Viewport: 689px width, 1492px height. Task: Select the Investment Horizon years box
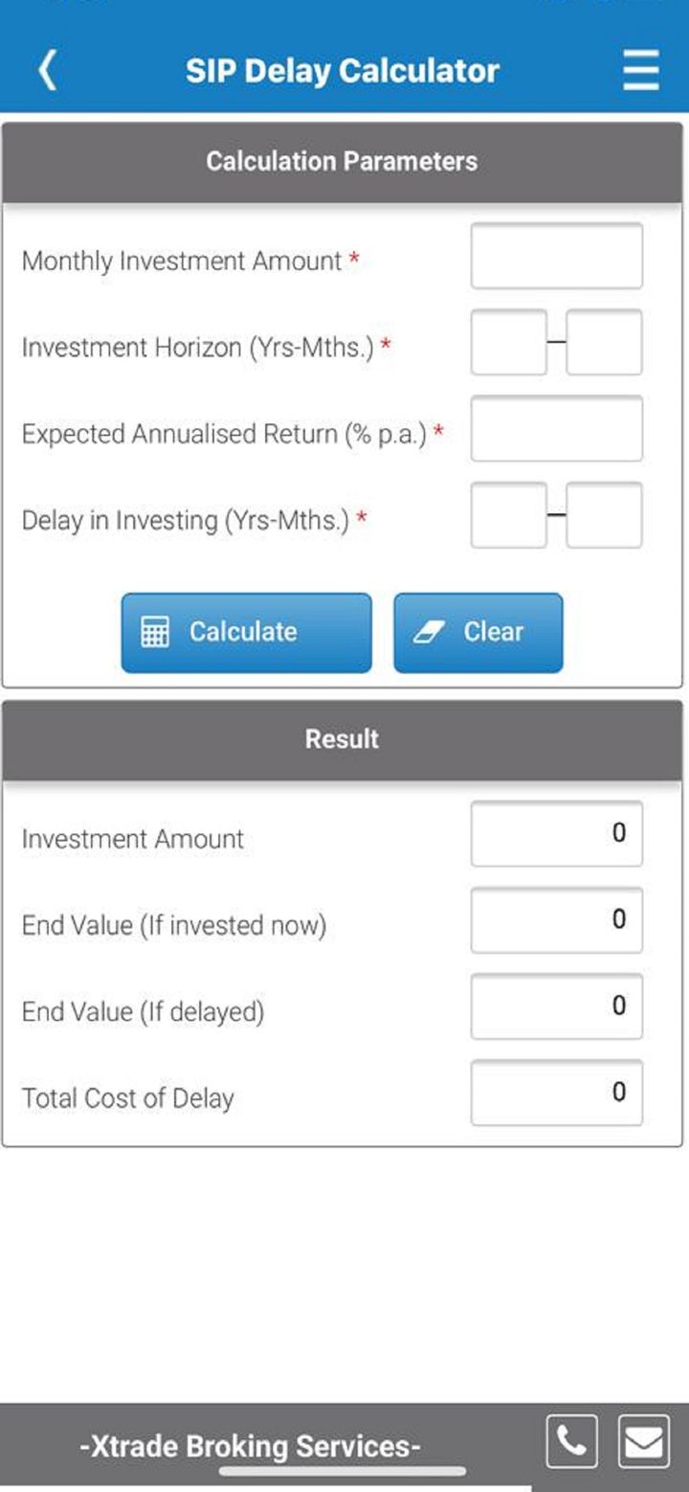508,342
